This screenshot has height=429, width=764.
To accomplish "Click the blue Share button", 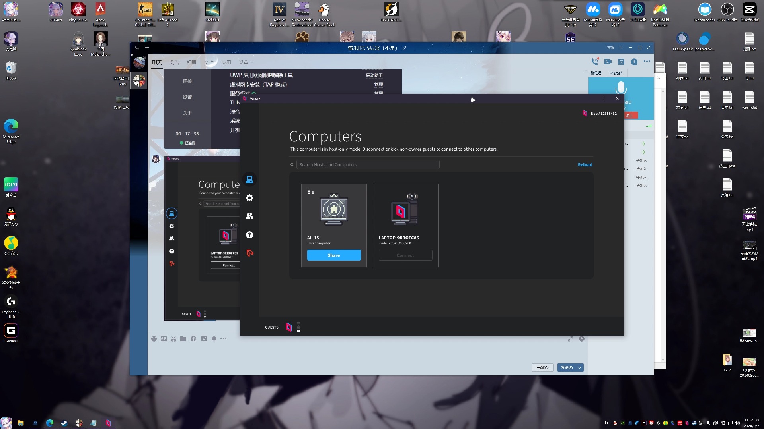I will coord(334,255).
